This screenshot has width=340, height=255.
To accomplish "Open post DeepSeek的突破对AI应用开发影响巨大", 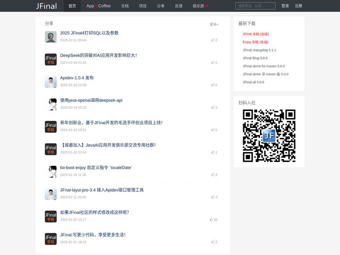I will click(x=98, y=55).
